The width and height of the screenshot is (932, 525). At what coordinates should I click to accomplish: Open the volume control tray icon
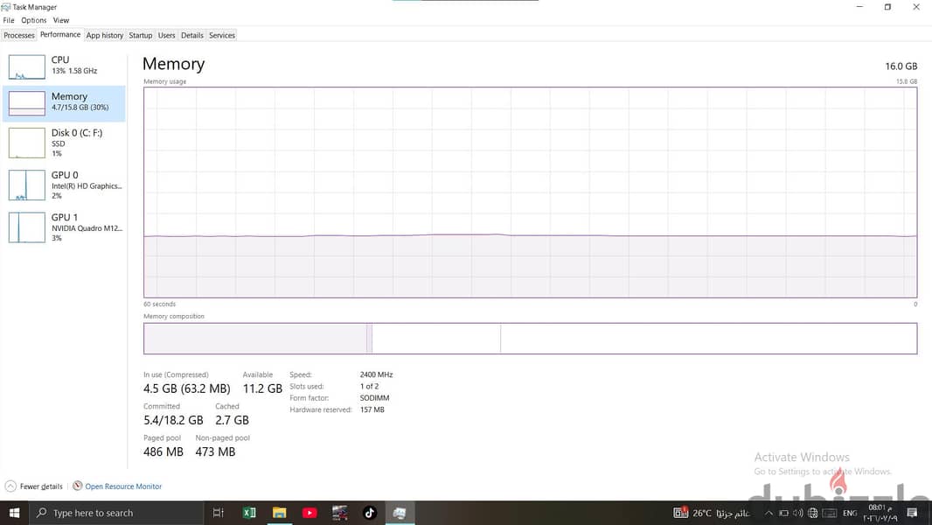pos(797,513)
